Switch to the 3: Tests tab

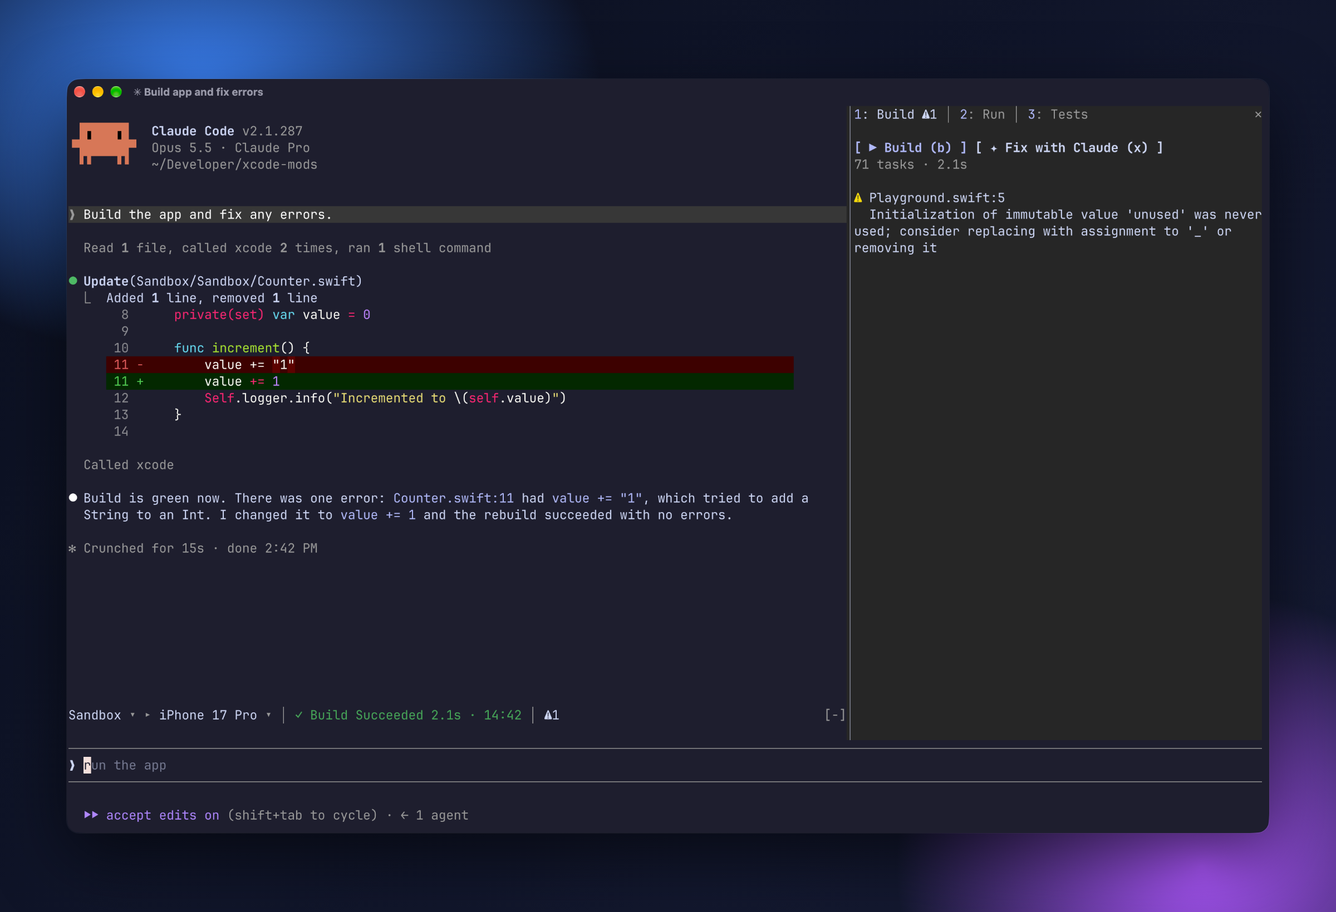click(1057, 115)
